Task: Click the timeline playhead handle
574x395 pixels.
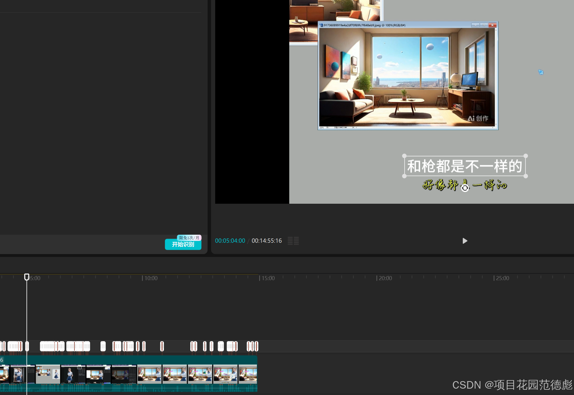Action: [x=27, y=277]
